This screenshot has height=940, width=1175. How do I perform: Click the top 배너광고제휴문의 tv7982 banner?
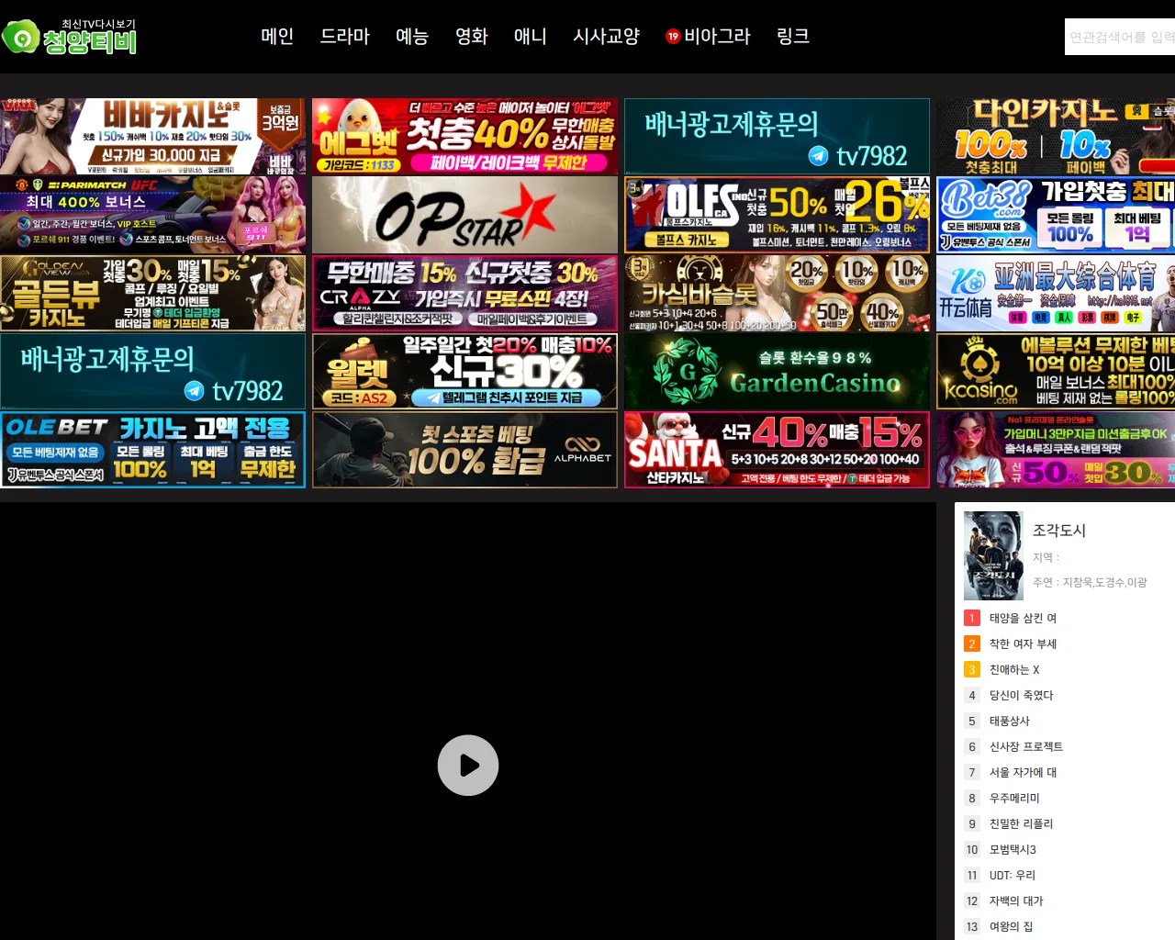(777, 137)
